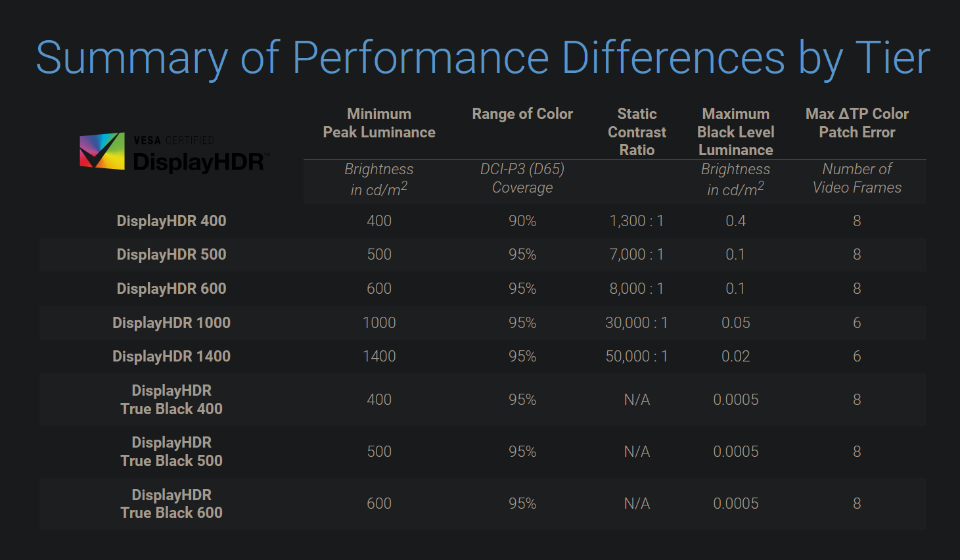Select the Range of Color column header
Screen dimensions: 960x560
coord(522,114)
